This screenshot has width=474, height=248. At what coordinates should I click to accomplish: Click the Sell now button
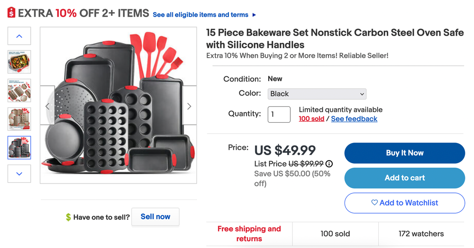[x=155, y=217]
